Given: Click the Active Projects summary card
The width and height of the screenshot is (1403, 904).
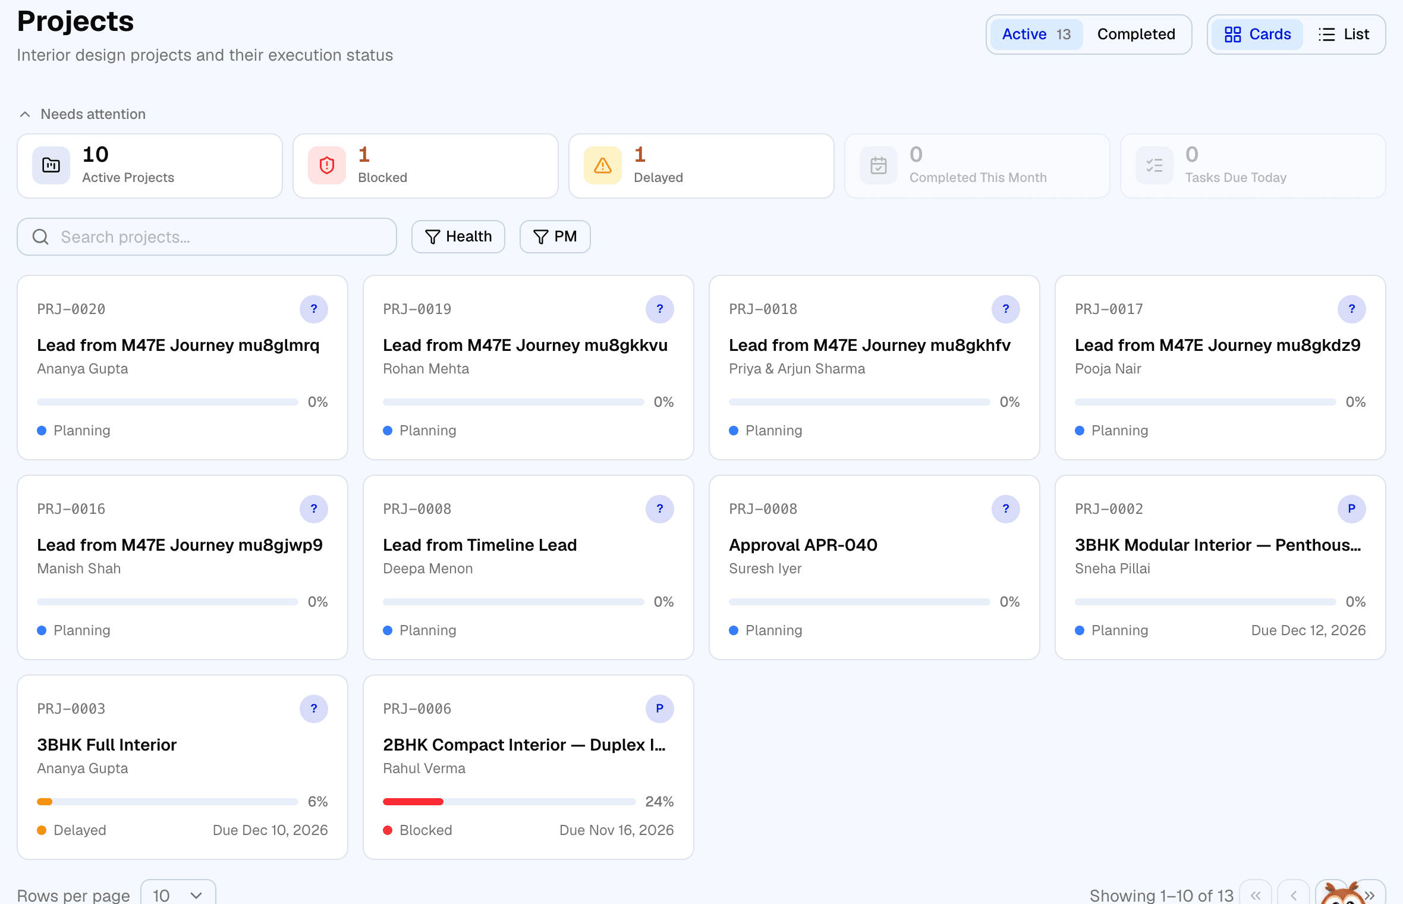Looking at the screenshot, I should point(150,166).
